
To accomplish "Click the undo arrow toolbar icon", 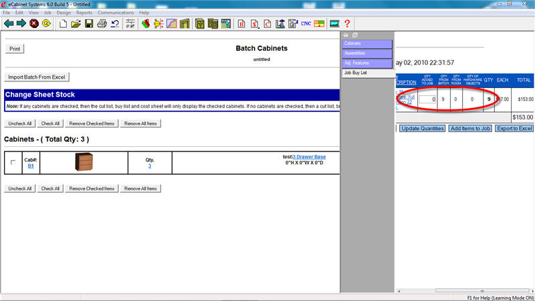I will pos(115,24).
